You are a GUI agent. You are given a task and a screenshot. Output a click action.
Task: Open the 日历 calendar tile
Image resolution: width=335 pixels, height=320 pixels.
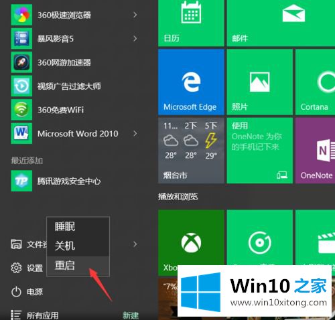click(191, 23)
